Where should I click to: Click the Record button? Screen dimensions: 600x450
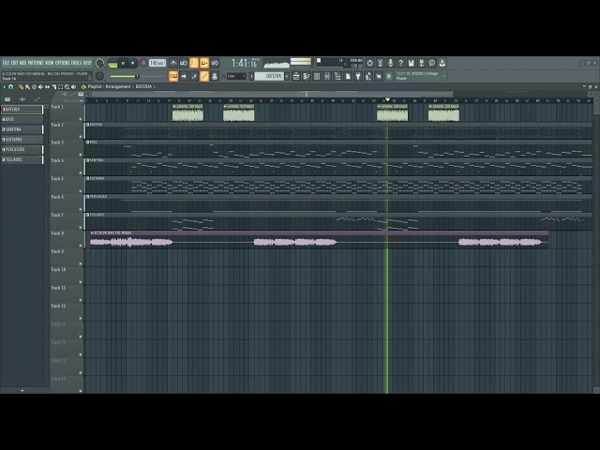(x=143, y=63)
